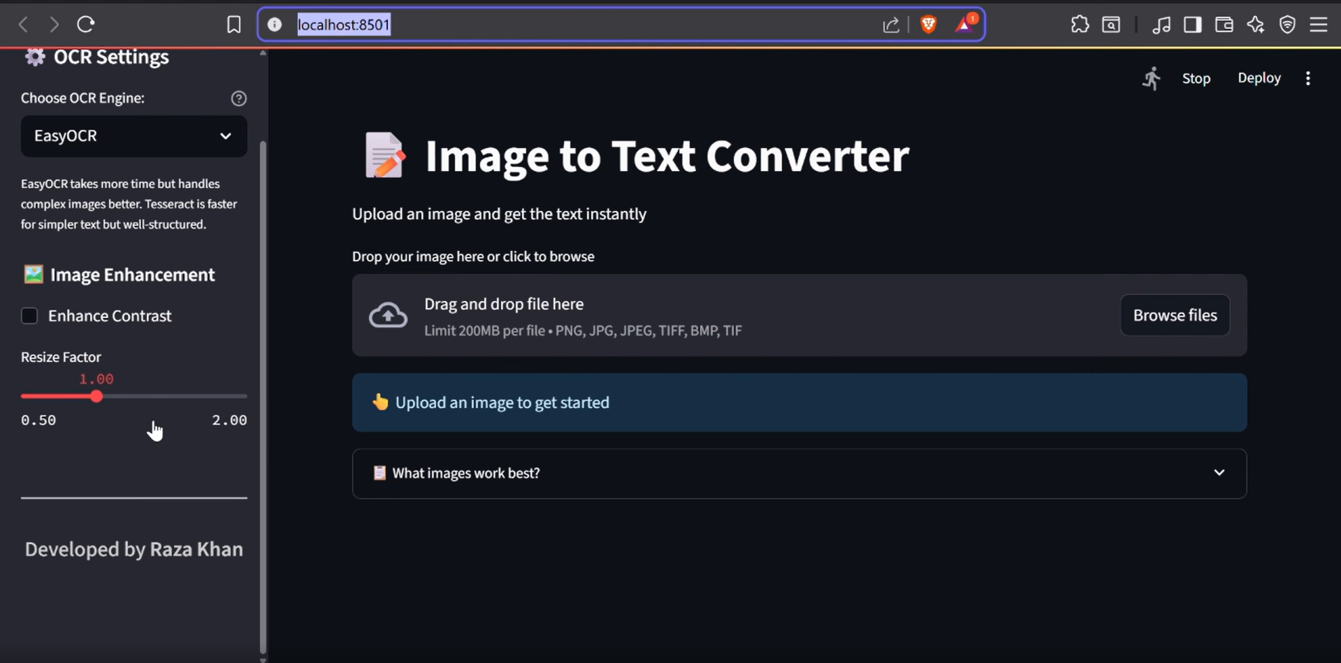
Task: Click the help icon beside Choose OCR Engine
Action: (238, 99)
